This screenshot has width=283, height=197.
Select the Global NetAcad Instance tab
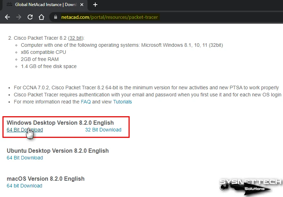[x=45, y=5]
